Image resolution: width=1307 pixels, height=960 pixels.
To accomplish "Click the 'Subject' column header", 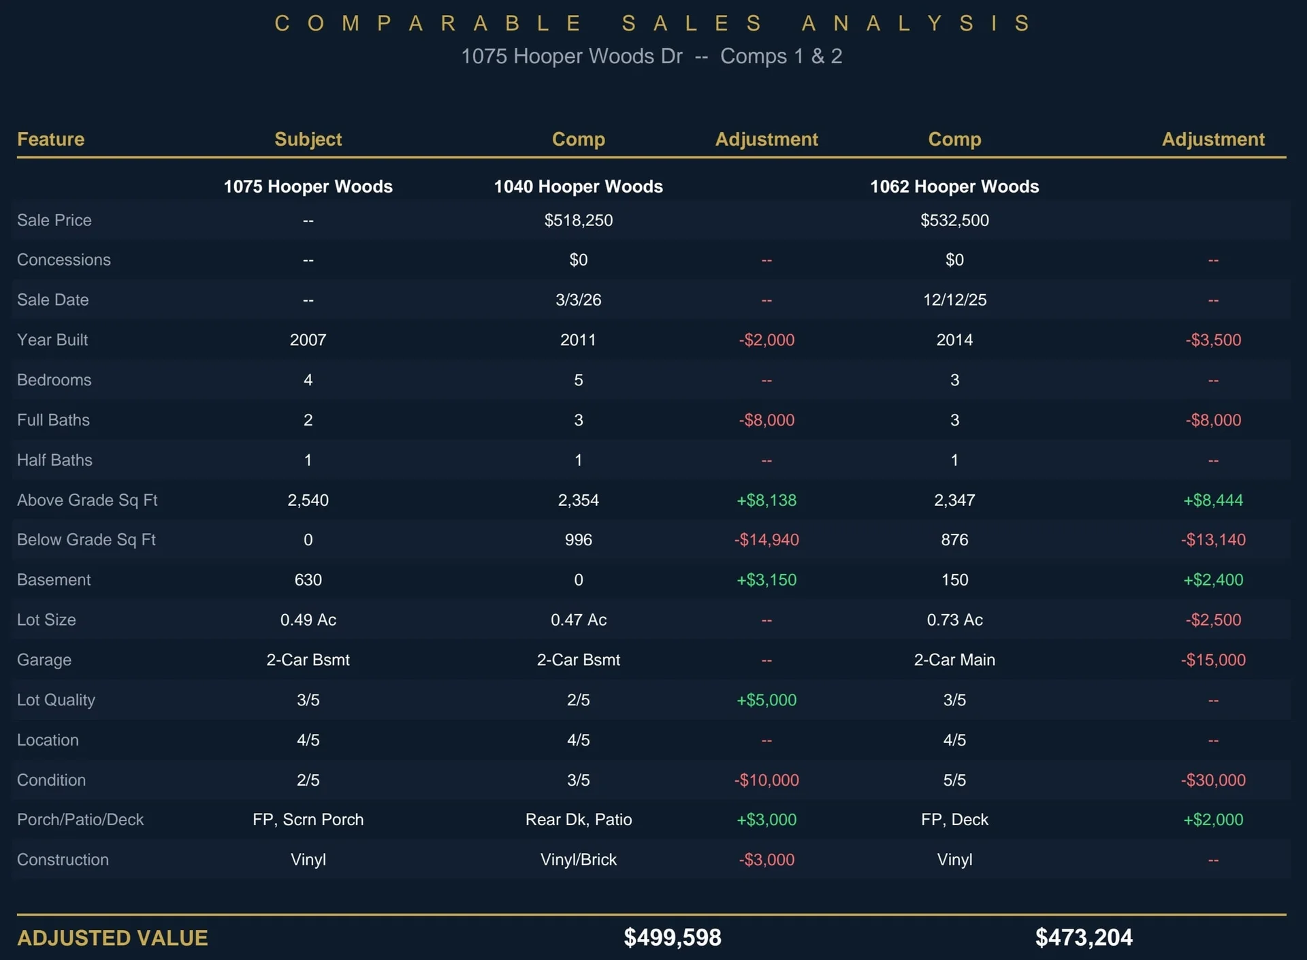I will coord(308,139).
